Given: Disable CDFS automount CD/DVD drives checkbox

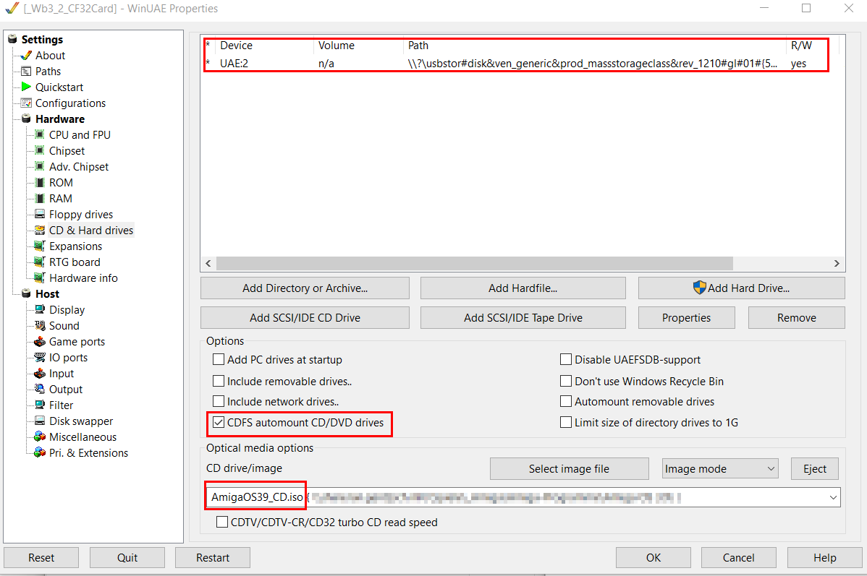Looking at the screenshot, I should pos(219,422).
